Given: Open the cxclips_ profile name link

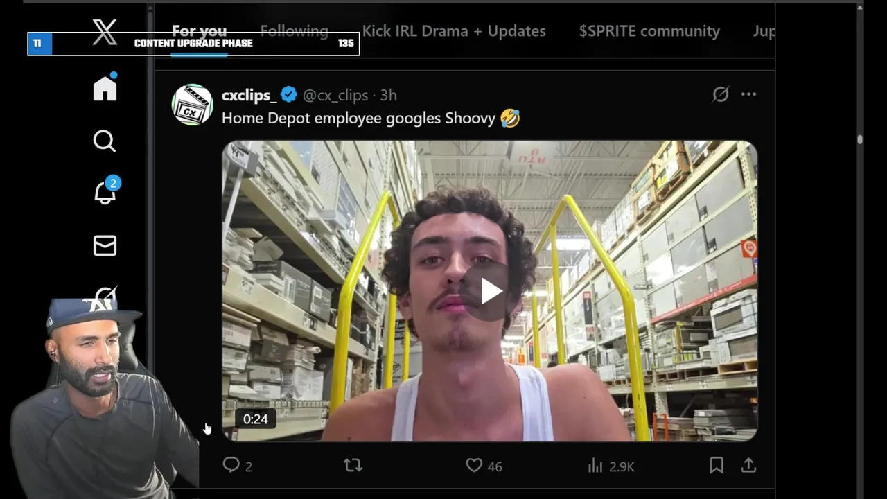Looking at the screenshot, I should pos(249,95).
